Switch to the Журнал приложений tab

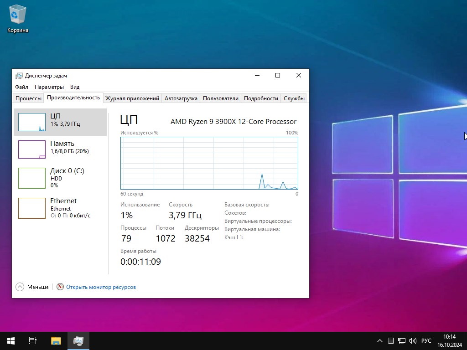tap(132, 98)
